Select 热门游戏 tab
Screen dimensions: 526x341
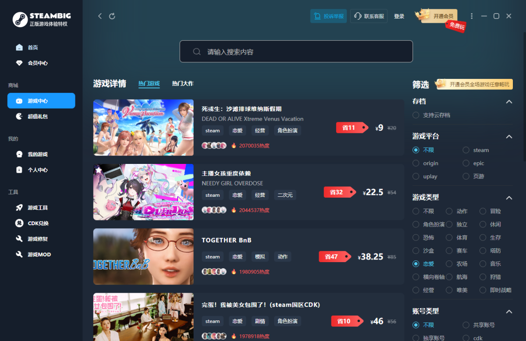pos(149,84)
